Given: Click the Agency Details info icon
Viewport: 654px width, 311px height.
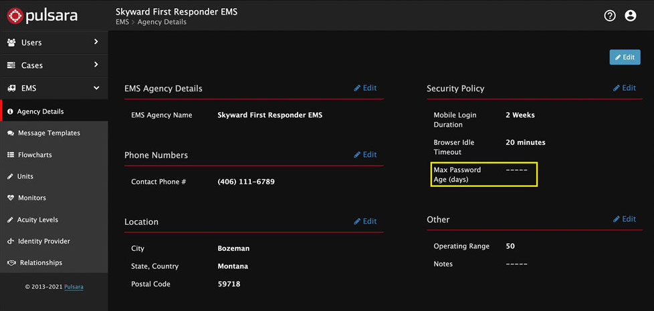Looking at the screenshot, I should 11,111.
